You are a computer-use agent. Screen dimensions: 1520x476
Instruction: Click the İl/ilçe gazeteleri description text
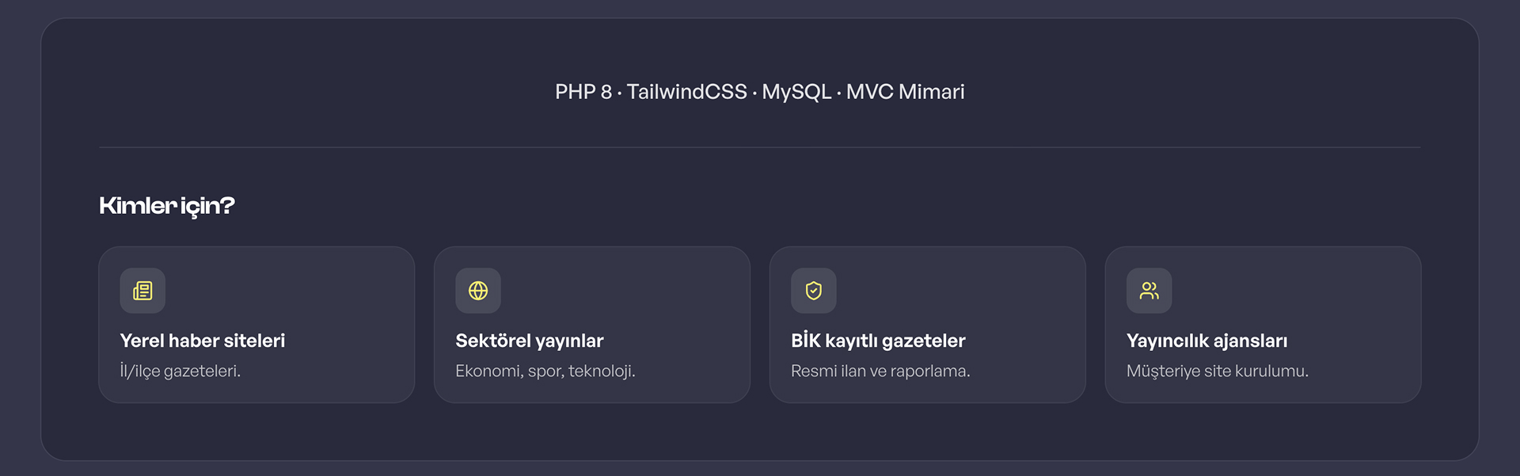[180, 371]
